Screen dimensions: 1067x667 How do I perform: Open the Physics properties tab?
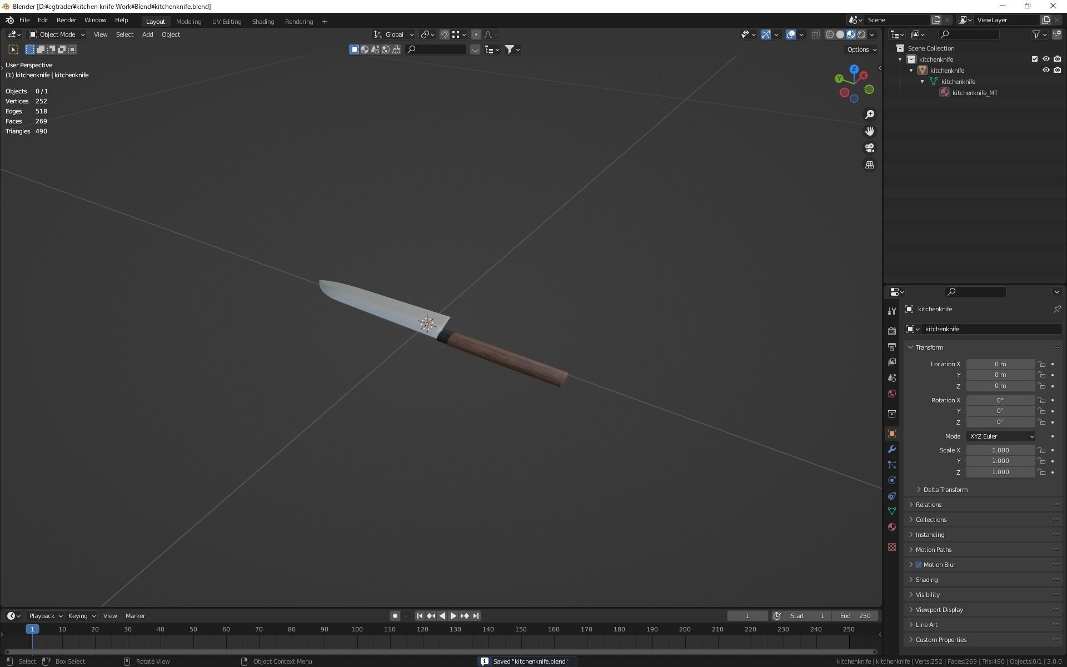[x=892, y=480]
